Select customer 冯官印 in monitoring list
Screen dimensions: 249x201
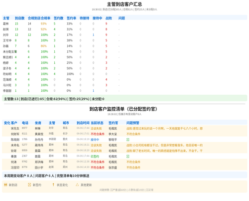[x=15, y=168]
